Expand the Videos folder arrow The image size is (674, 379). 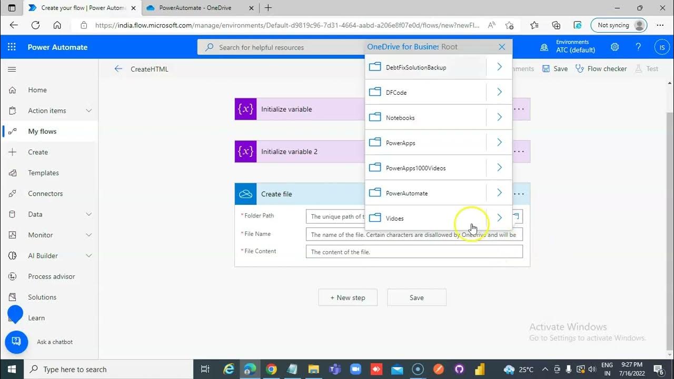(499, 218)
